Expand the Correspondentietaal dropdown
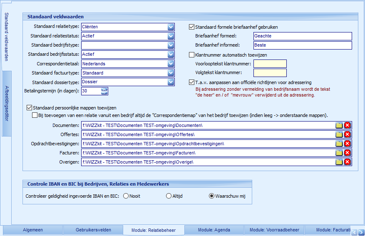 pyautogui.click(x=171, y=64)
